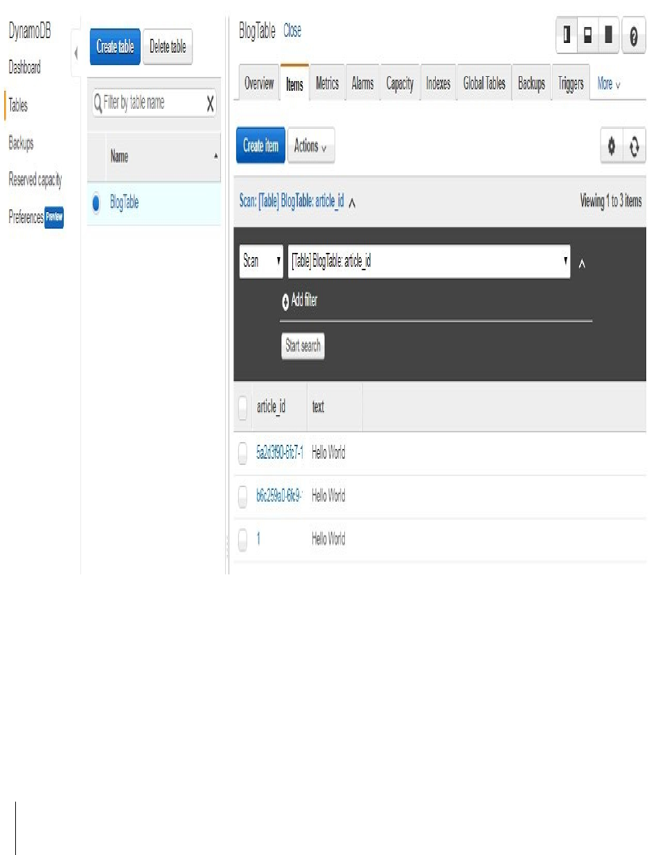The image size is (649, 855).
Task: Select the Items tab
Action: 295,84
